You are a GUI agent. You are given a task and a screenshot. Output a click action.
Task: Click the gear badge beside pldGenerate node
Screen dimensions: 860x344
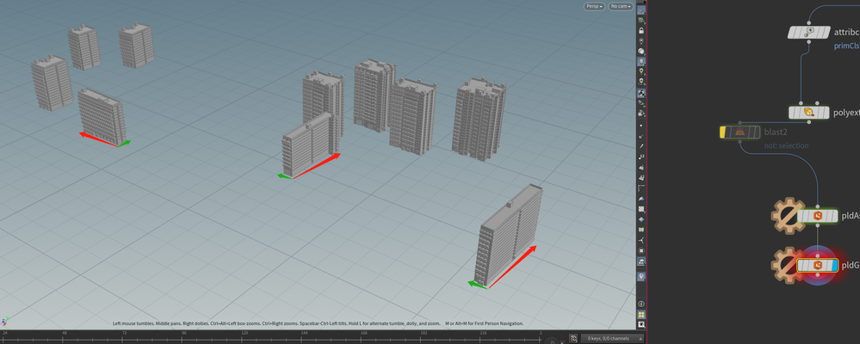pyautogui.click(x=787, y=266)
